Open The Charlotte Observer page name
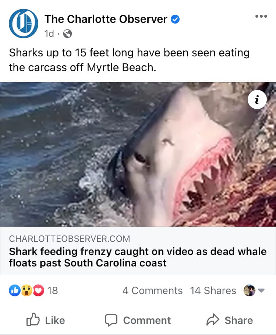This screenshot has height=335, width=276. click(106, 19)
